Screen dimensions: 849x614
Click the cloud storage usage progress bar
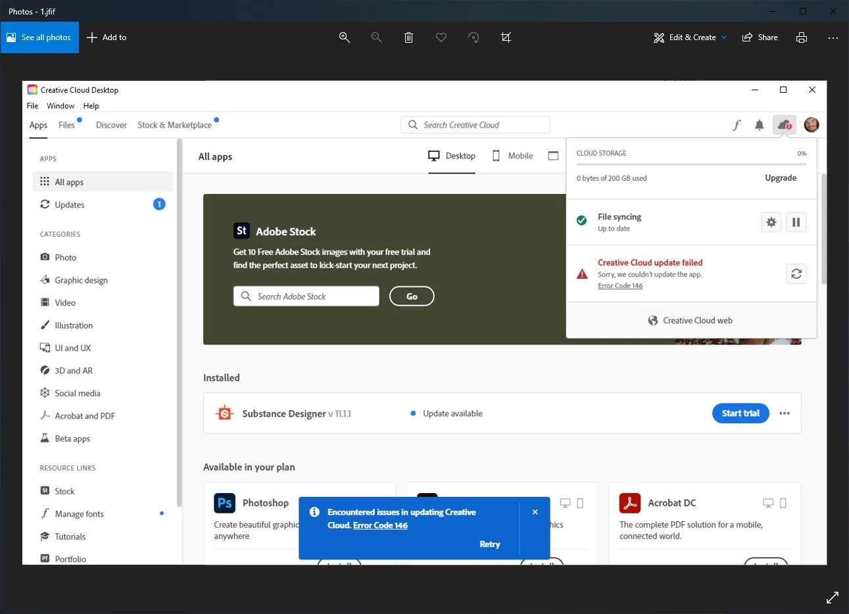coord(691,164)
